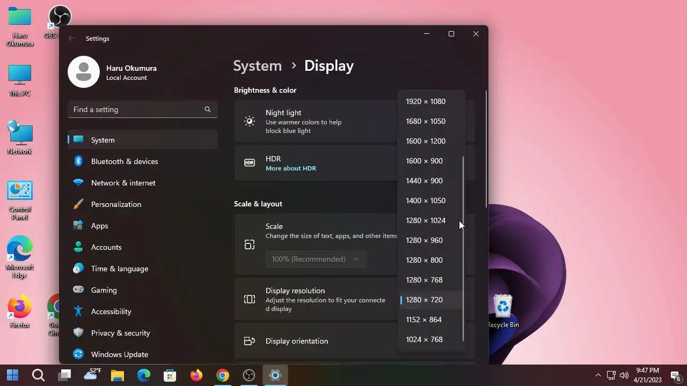Launch File Explorer from the taskbar
Image resolution: width=687 pixels, height=386 pixels.
[x=118, y=375]
